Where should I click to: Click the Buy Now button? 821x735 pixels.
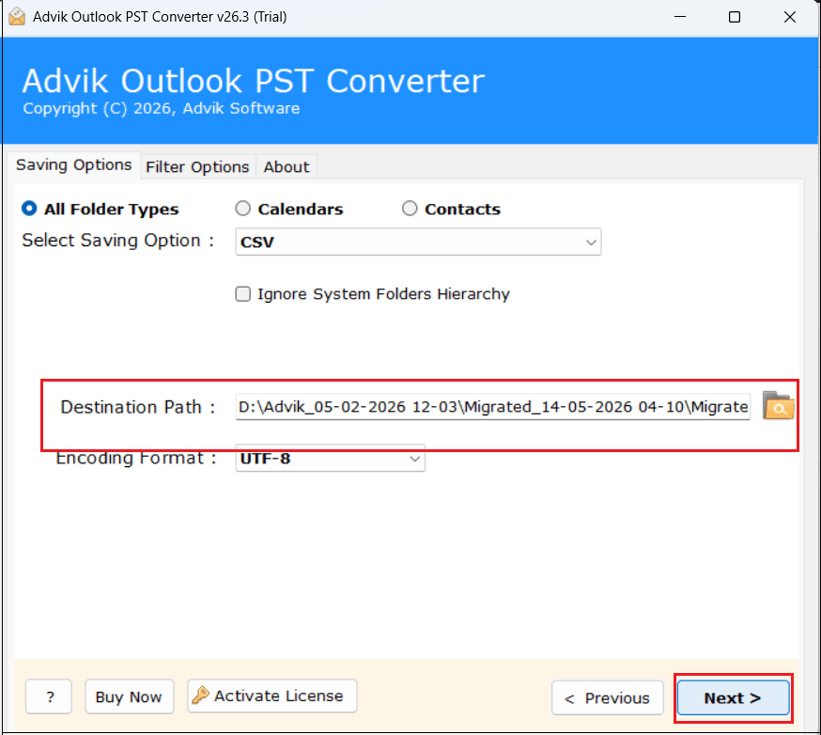point(130,696)
